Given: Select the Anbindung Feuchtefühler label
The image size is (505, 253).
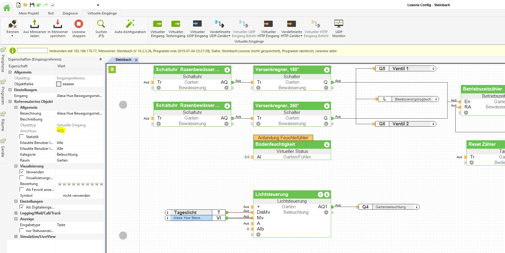Looking at the screenshot, I should point(283,138).
